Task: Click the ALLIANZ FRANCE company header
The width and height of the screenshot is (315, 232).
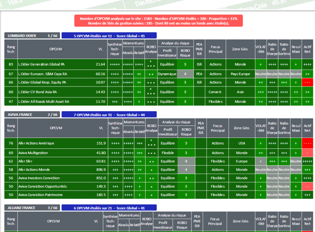Action: pyautogui.click(x=32, y=208)
